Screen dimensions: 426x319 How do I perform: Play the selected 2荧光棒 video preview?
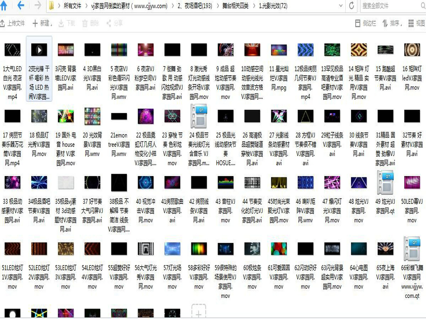[39, 50]
